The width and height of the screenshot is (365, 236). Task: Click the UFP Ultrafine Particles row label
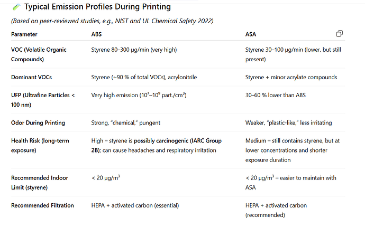43,100
